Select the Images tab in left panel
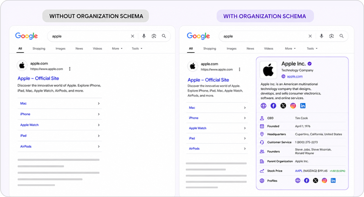Screen dimensions: 364x197 60,49
